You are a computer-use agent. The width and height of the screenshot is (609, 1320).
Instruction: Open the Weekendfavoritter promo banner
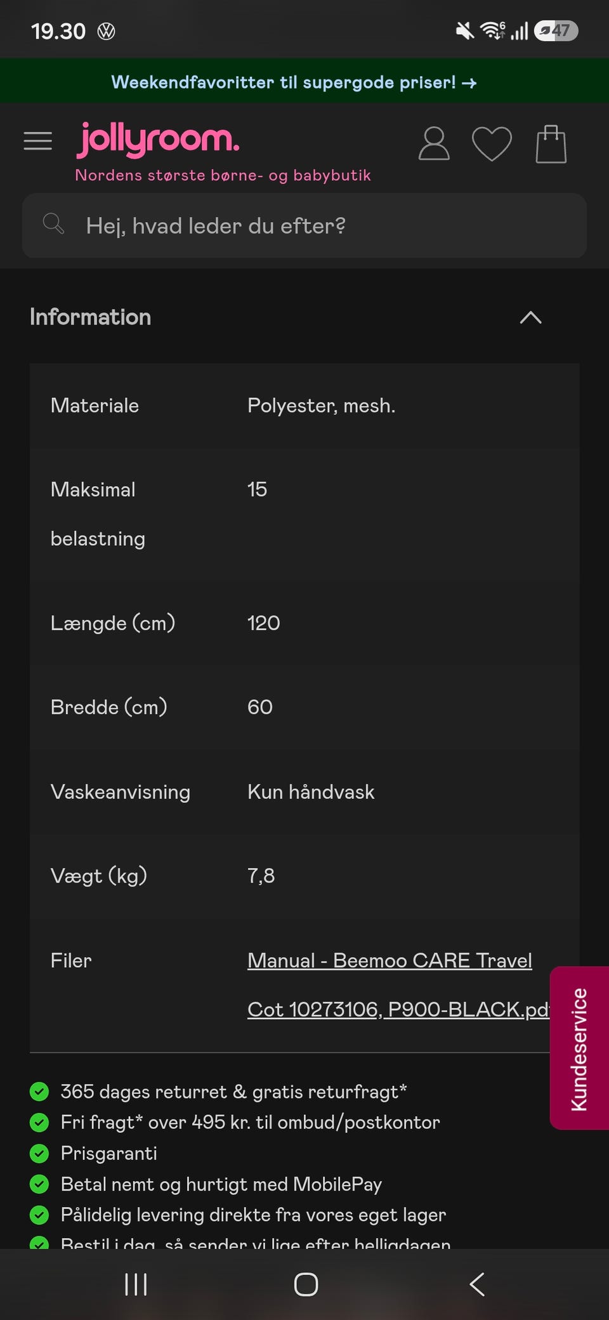[294, 82]
